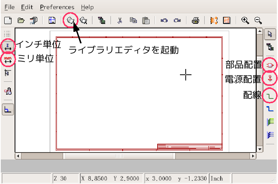
Task: Click the vertical scrollbar up arrow
Action: click(x=260, y=31)
